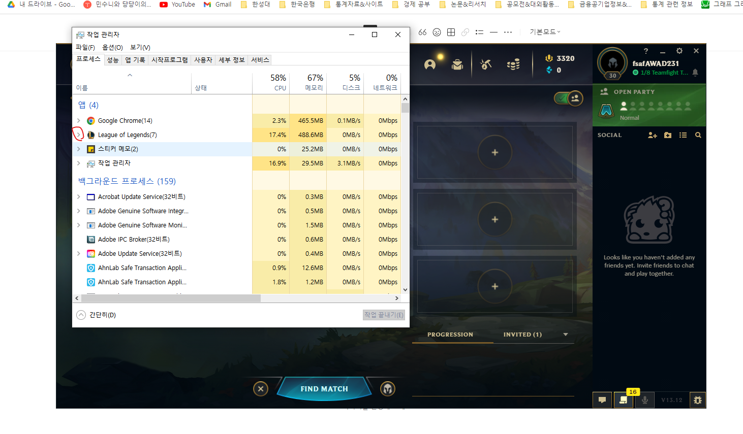The width and height of the screenshot is (743, 434).
Task: Open more options ellipsis in editor toolbar
Action: (508, 32)
